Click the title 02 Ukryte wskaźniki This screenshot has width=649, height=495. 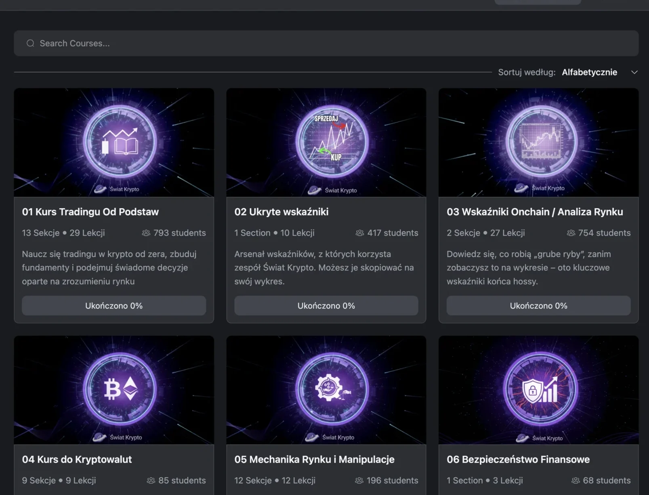point(281,212)
